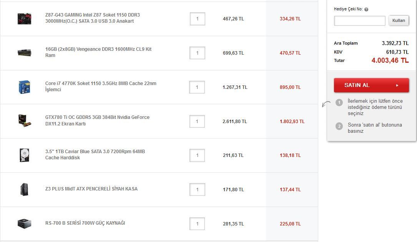The image size is (417, 242).
Task: Click the Caviar Blue hard disk image
Action: click(x=24, y=155)
